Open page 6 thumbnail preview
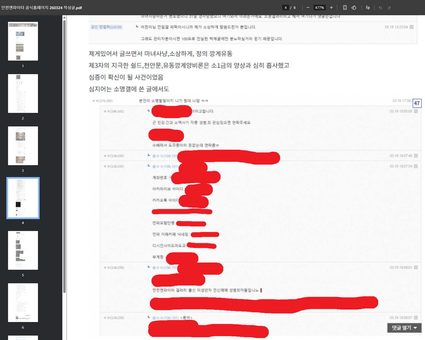This screenshot has width=425, height=340. pos(23,303)
